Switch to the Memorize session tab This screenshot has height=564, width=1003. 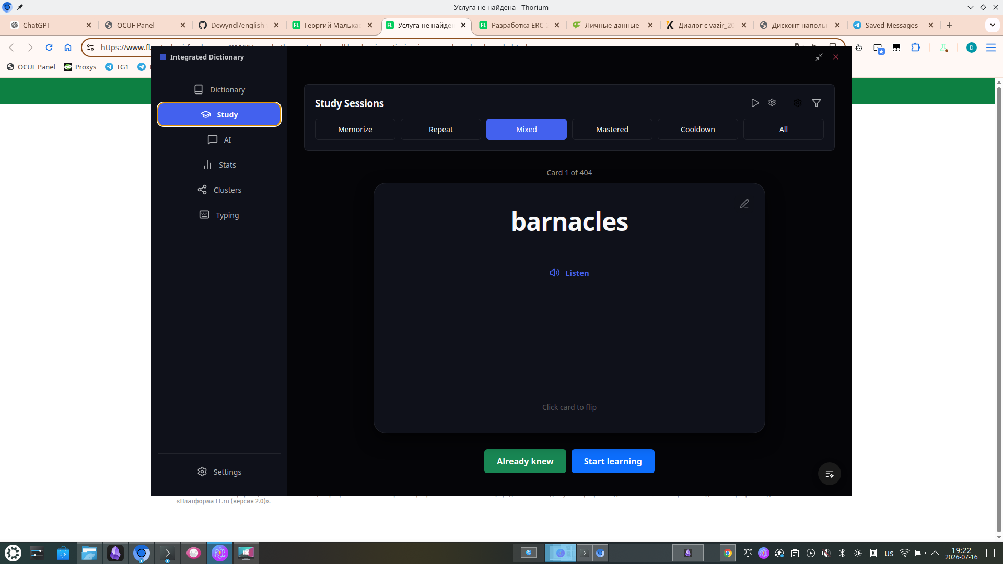[x=355, y=129]
